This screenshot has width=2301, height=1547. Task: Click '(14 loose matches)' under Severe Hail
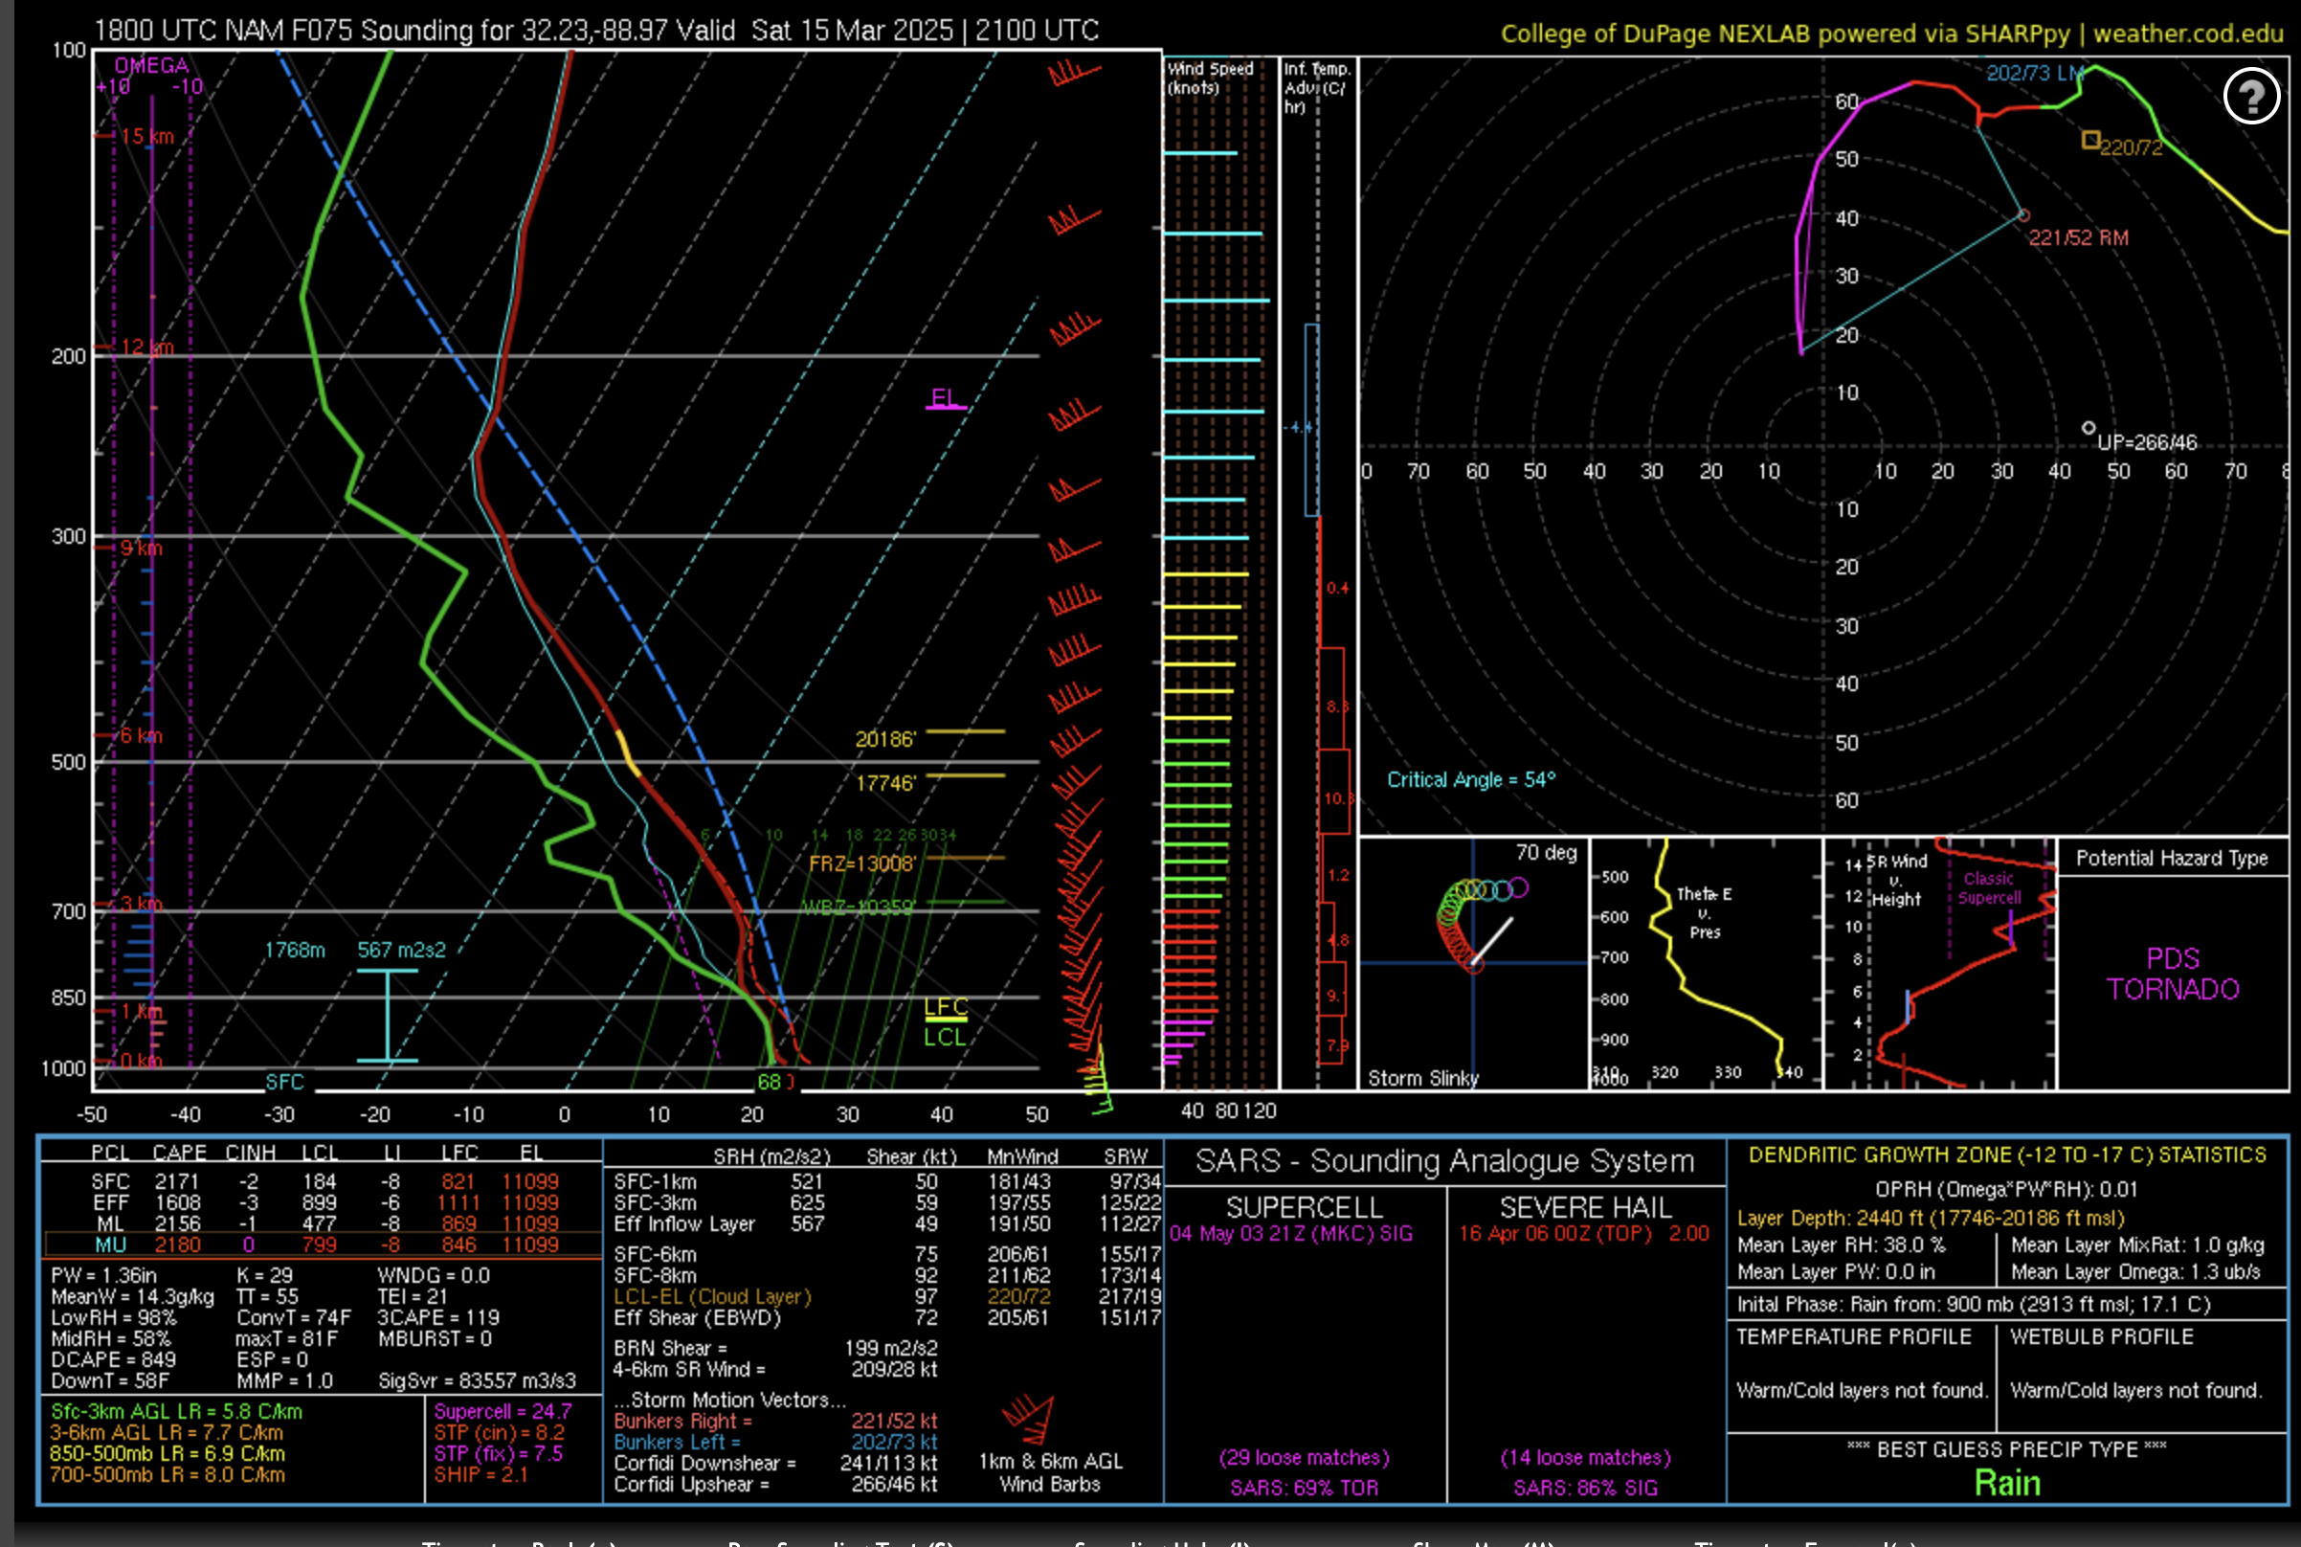[1586, 1458]
